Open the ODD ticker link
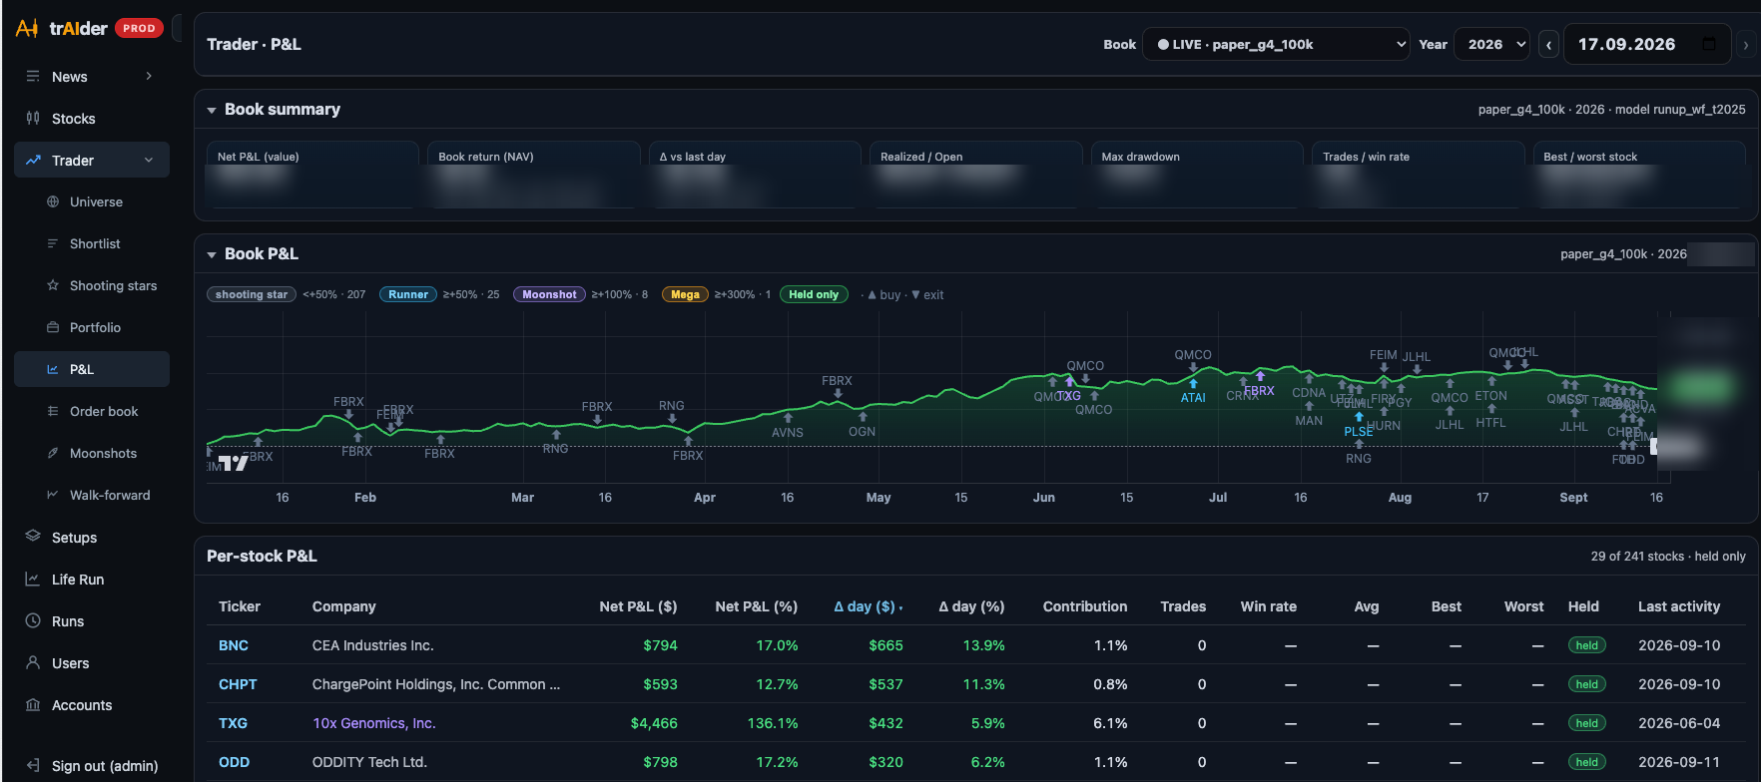Screen dimensions: 1761x782 coord(234,762)
